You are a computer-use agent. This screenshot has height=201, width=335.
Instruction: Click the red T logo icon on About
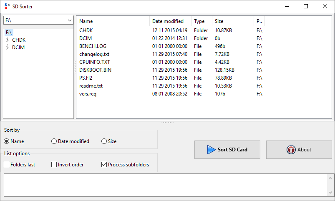point(291,150)
